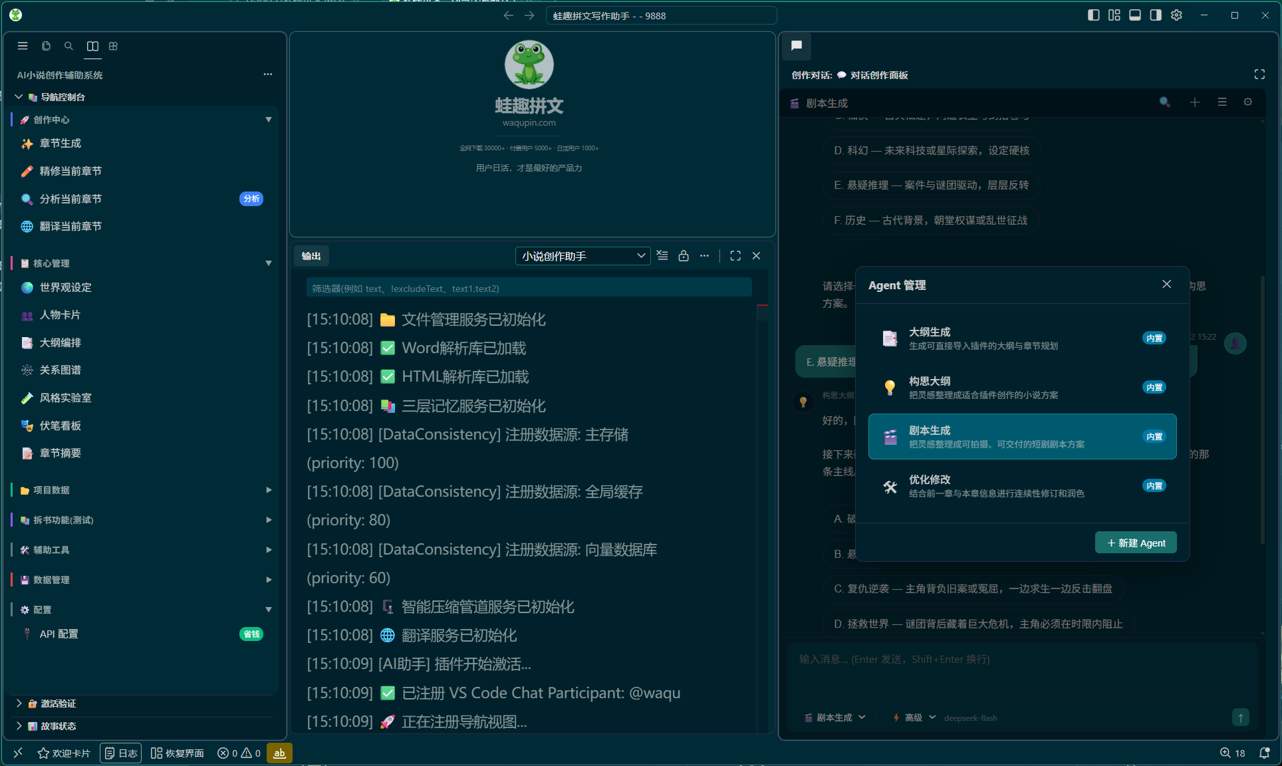Select the 优化修改 agent
Screen dimensions: 1282x766
point(1022,486)
